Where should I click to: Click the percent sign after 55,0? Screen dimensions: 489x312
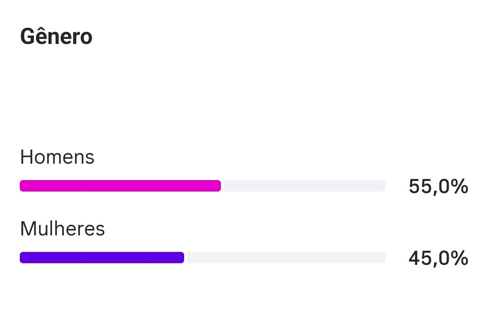pos(460,187)
